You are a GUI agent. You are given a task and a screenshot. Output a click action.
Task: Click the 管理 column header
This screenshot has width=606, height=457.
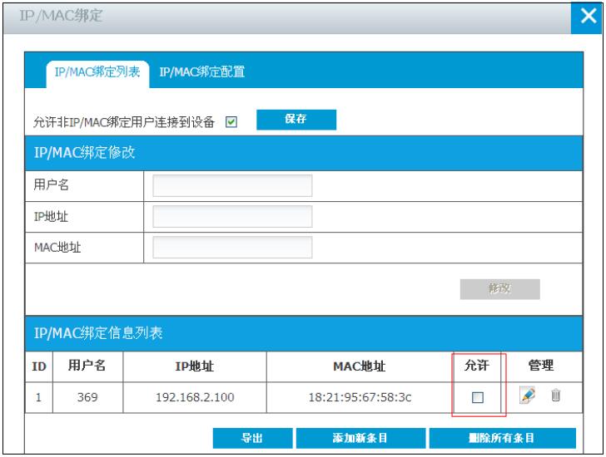(541, 365)
